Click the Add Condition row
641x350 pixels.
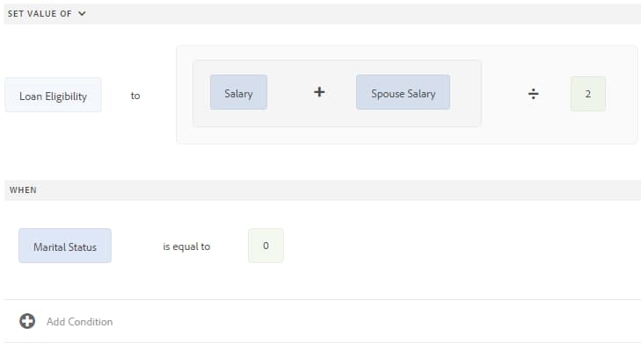(323, 321)
